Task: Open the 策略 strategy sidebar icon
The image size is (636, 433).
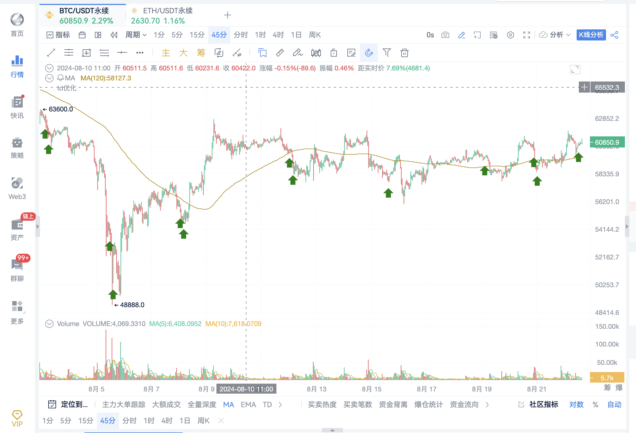Action: (17, 148)
